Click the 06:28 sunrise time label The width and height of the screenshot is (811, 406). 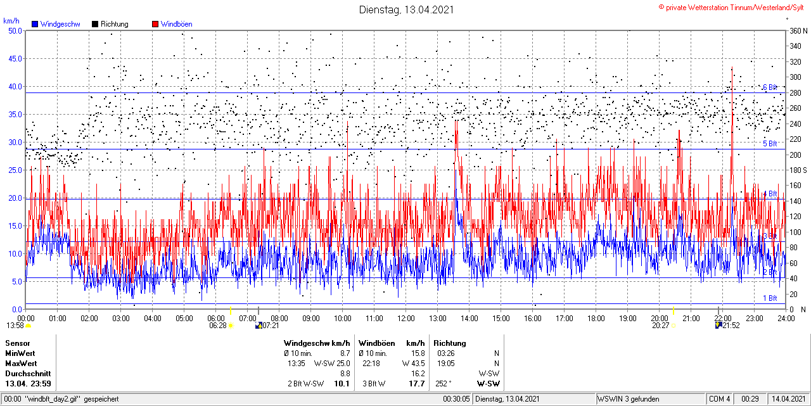click(218, 326)
